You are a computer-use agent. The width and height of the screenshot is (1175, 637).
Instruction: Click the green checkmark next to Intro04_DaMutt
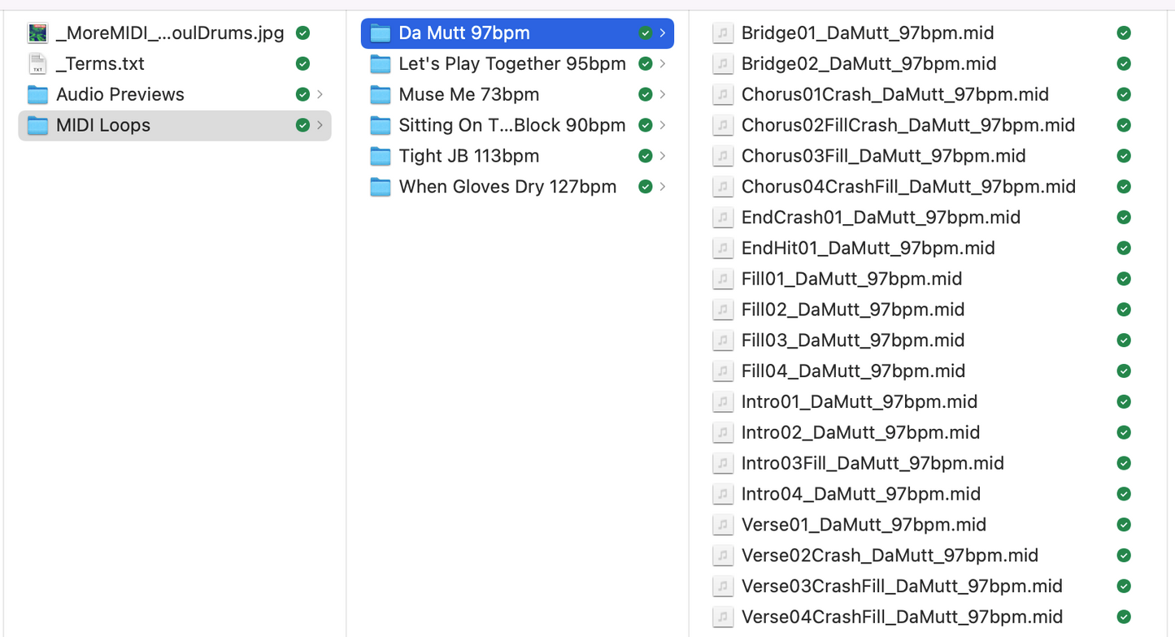1124,494
